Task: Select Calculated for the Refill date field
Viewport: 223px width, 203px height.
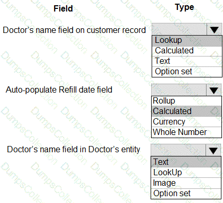Action: tap(186, 111)
